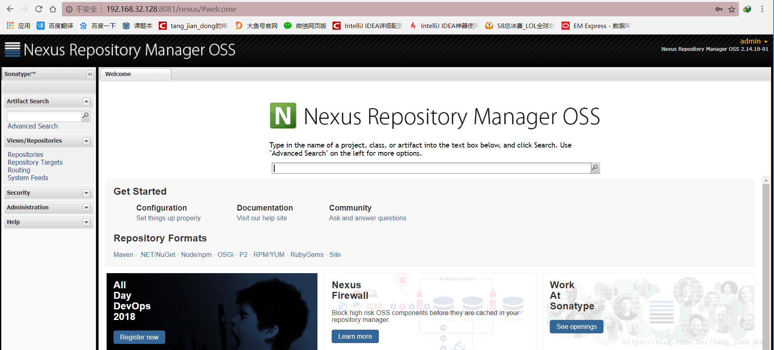Image resolution: width=774 pixels, height=350 pixels.
Task: Open the S8总决赛_LOL bookmark
Action: pos(520,26)
